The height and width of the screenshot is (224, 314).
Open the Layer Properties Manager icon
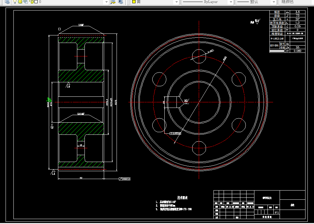pyautogui.click(x=7, y=2)
